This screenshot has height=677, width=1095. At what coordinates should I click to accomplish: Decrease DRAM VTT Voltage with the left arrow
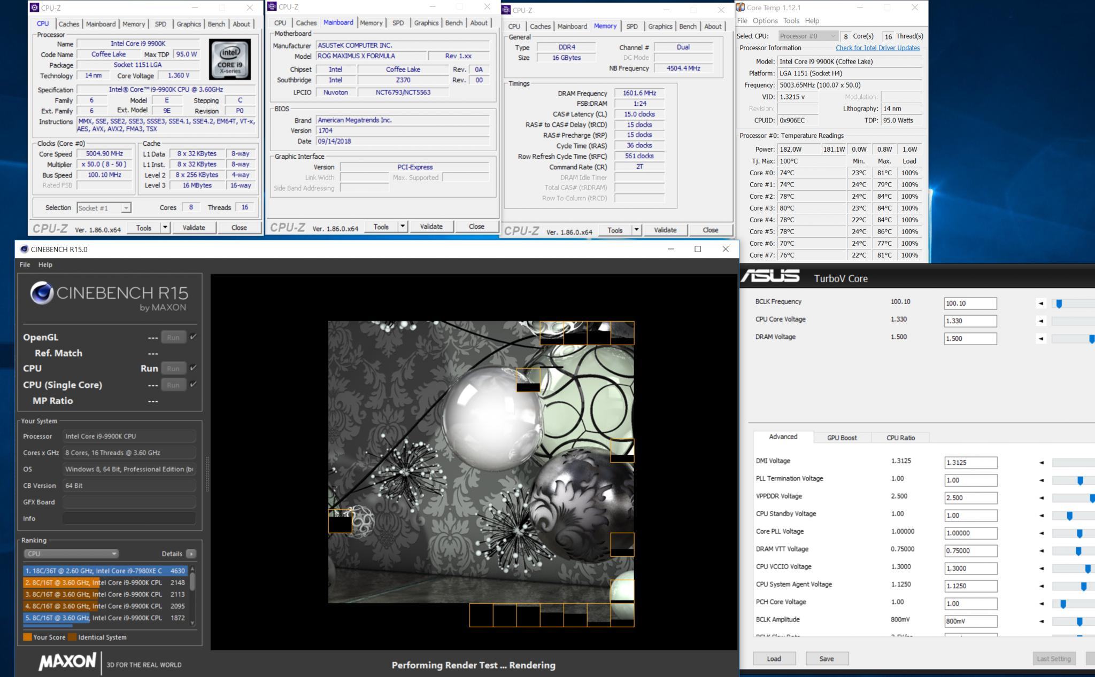1042,551
